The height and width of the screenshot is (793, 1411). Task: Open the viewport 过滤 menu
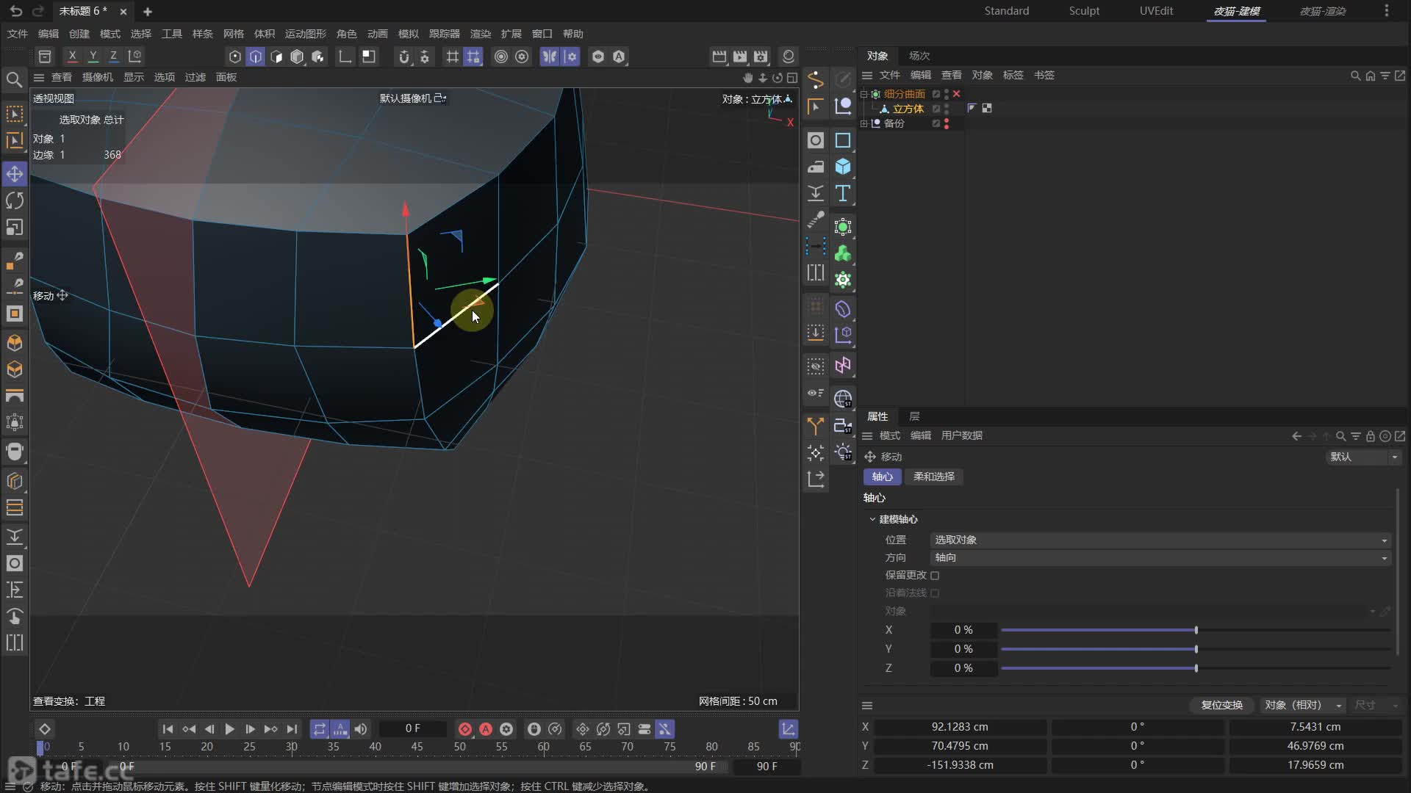(x=195, y=77)
